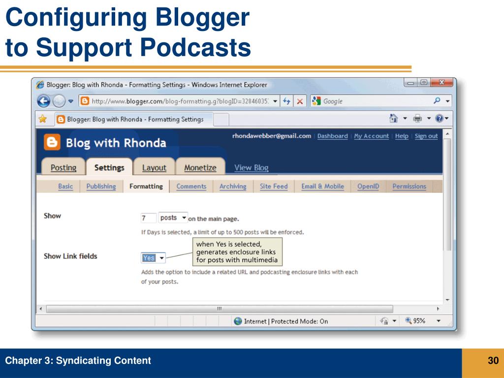Image resolution: width=504 pixels, height=378 pixels.
Task: Open the recent pages dropdown arrow
Action: coord(71,101)
